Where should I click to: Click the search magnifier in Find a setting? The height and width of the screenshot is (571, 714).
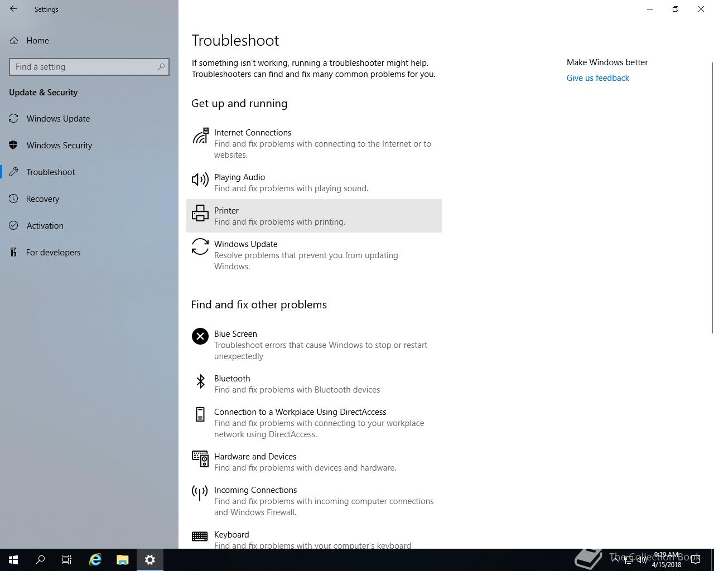coord(161,67)
